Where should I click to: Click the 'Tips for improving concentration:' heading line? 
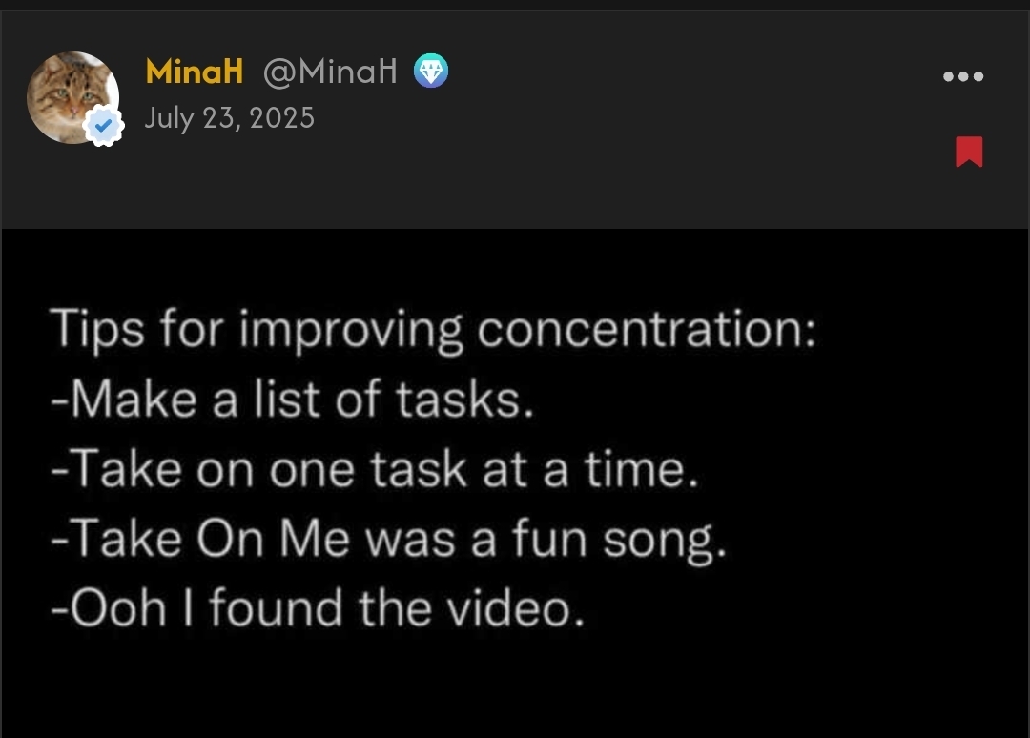[x=433, y=329]
